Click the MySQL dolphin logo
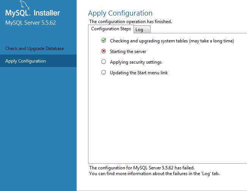247x191 pixels. 25,5
